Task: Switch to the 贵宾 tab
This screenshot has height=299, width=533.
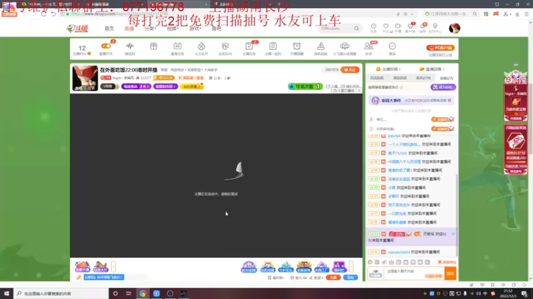Action: coord(423,78)
